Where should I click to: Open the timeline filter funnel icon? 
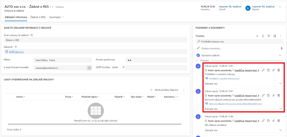[269, 36]
